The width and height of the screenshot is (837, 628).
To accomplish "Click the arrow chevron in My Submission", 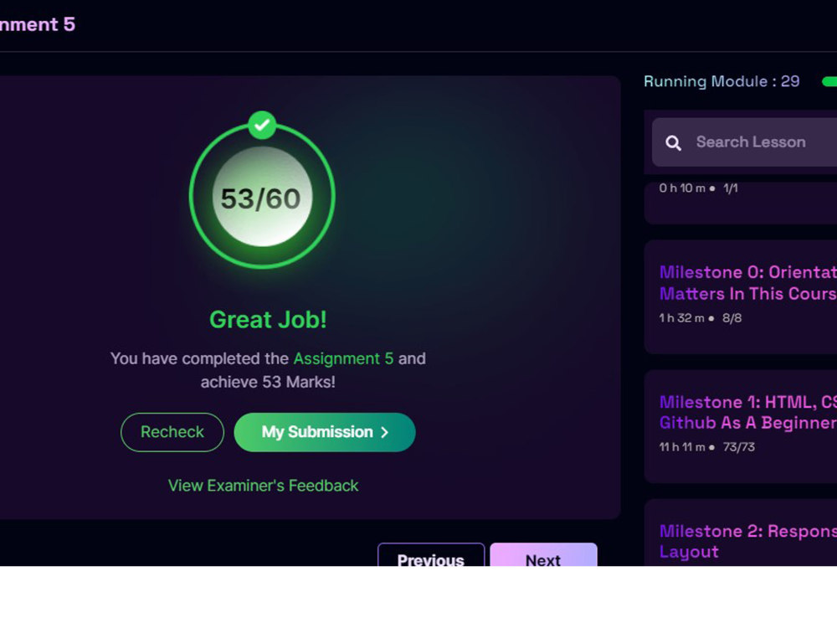I will (384, 432).
